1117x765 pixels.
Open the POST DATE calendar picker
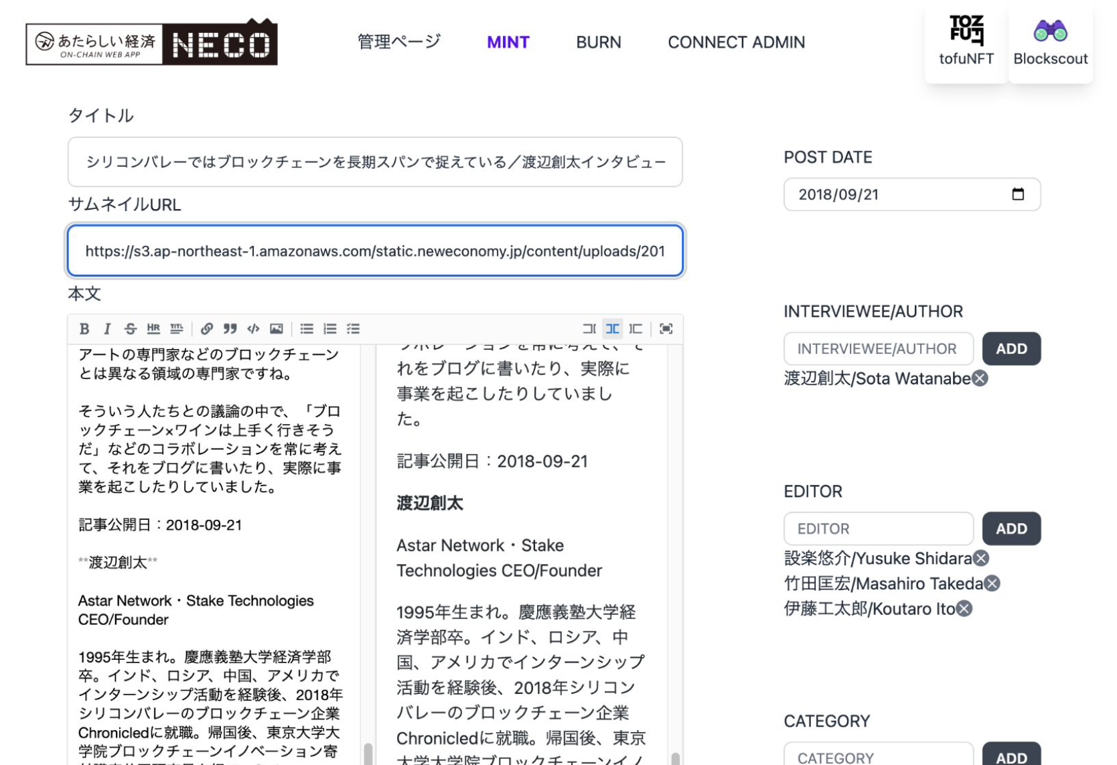[x=1019, y=194]
